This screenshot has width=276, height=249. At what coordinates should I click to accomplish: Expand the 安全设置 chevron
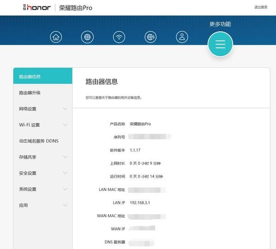(65, 173)
